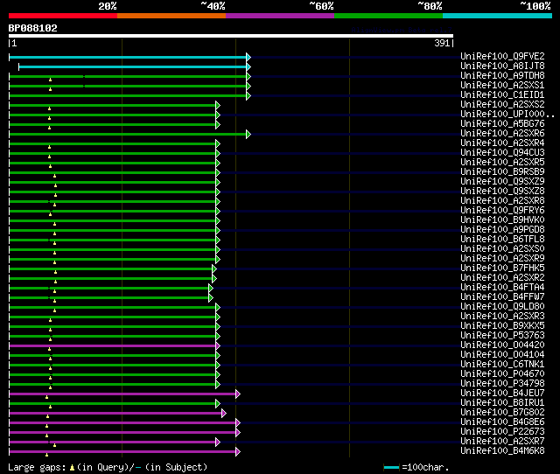
Task: Click the arrowhead ending B4M6K8 alignment
Action: coord(238,452)
